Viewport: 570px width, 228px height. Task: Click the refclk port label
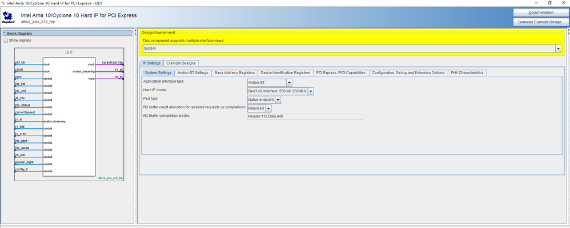[x=19, y=70]
